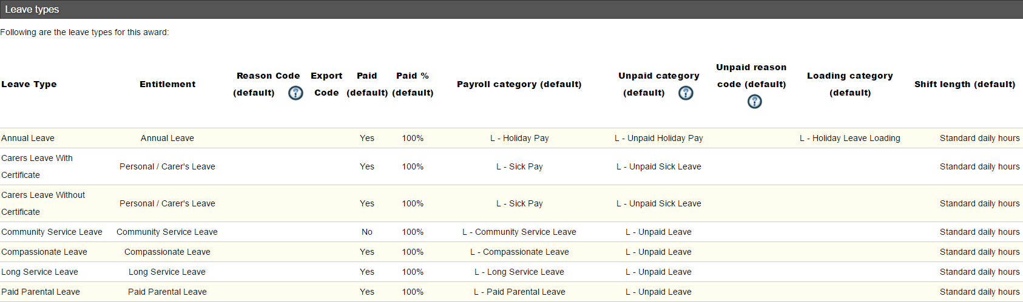Click the Loading category (default) header
Viewport: 1023px width, 302px height.
[x=850, y=84]
